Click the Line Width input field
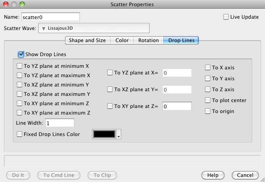This screenshot has width=265, height=182. [x=60, y=123]
